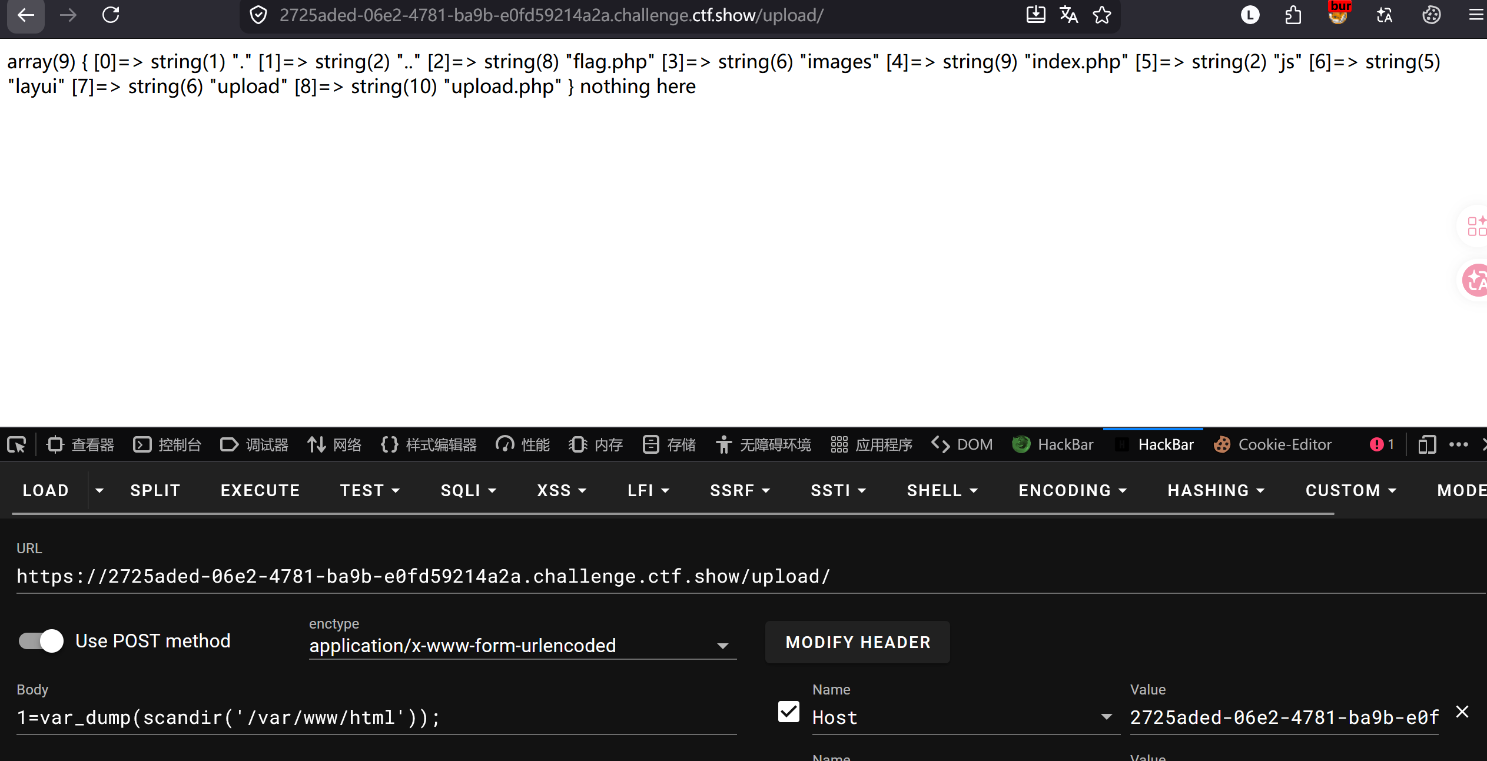Open the 样式编辑器 style editor tab
This screenshot has height=761, width=1487.
[x=429, y=444]
